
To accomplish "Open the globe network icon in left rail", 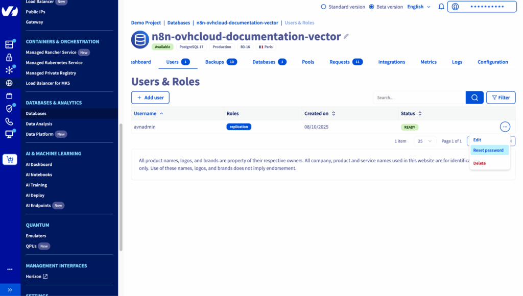I will (9, 83).
